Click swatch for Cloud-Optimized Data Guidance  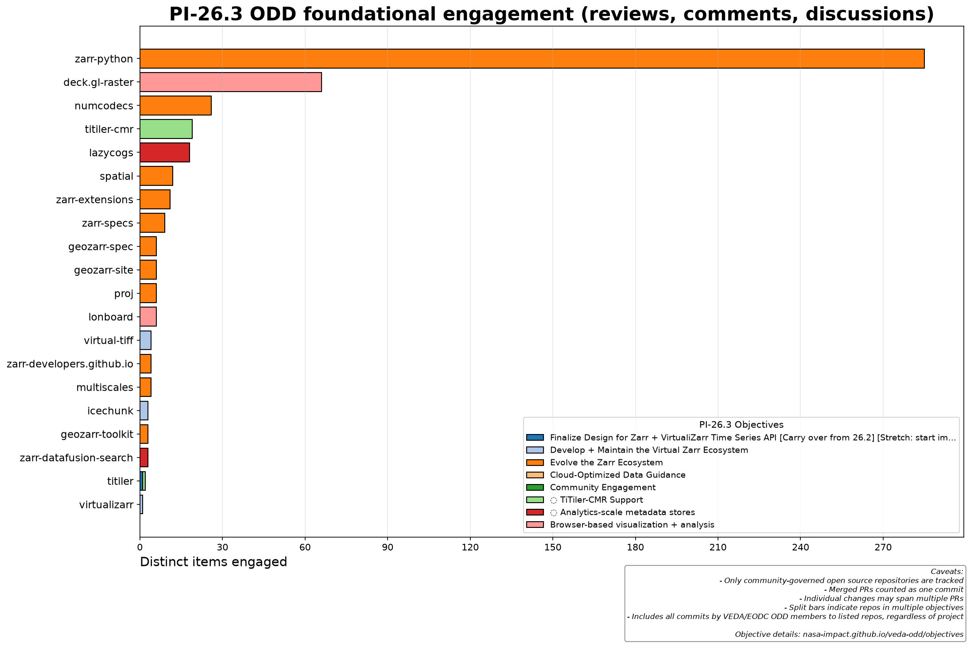(535, 475)
